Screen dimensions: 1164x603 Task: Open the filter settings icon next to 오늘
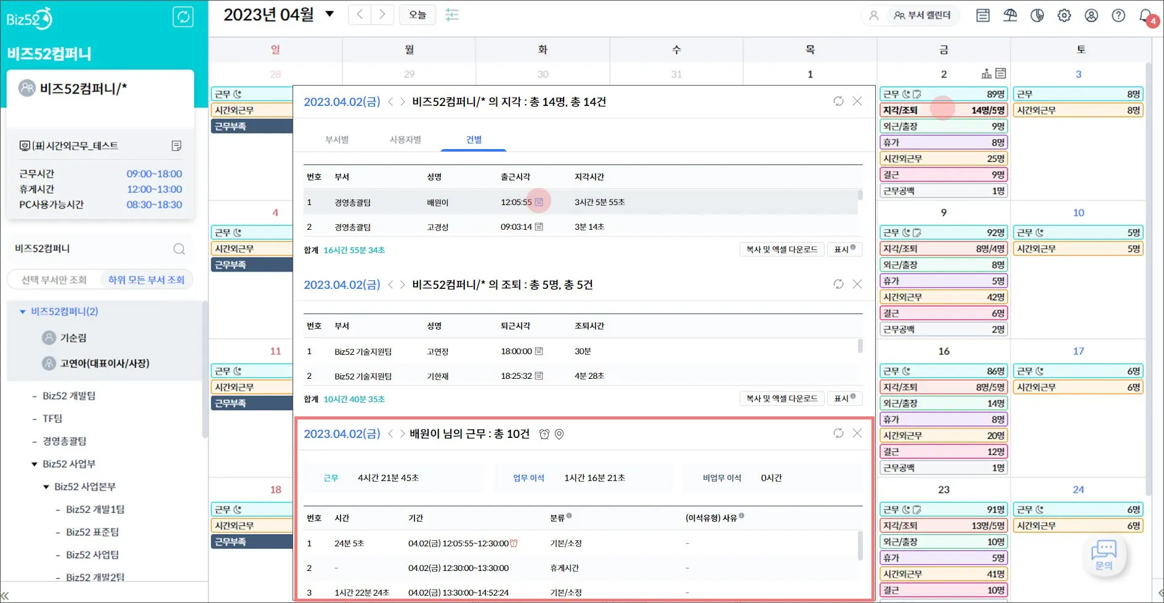click(452, 15)
